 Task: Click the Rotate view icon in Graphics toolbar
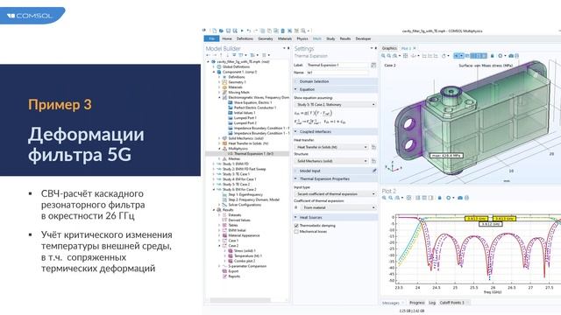coord(444,56)
